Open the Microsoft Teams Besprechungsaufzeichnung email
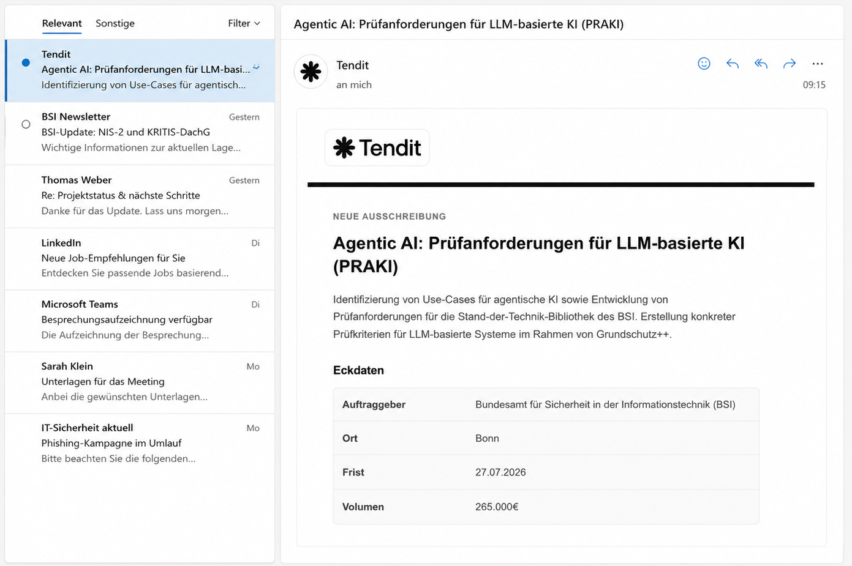The height and width of the screenshot is (566, 852). (x=140, y=320)
